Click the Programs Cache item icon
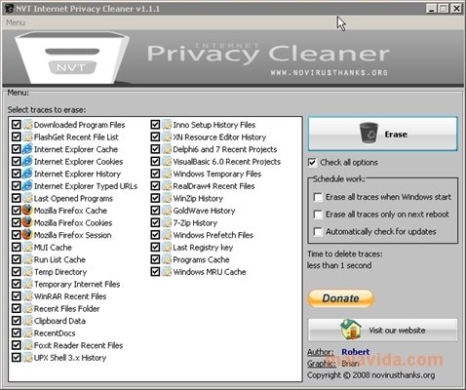 coord(167,259)
